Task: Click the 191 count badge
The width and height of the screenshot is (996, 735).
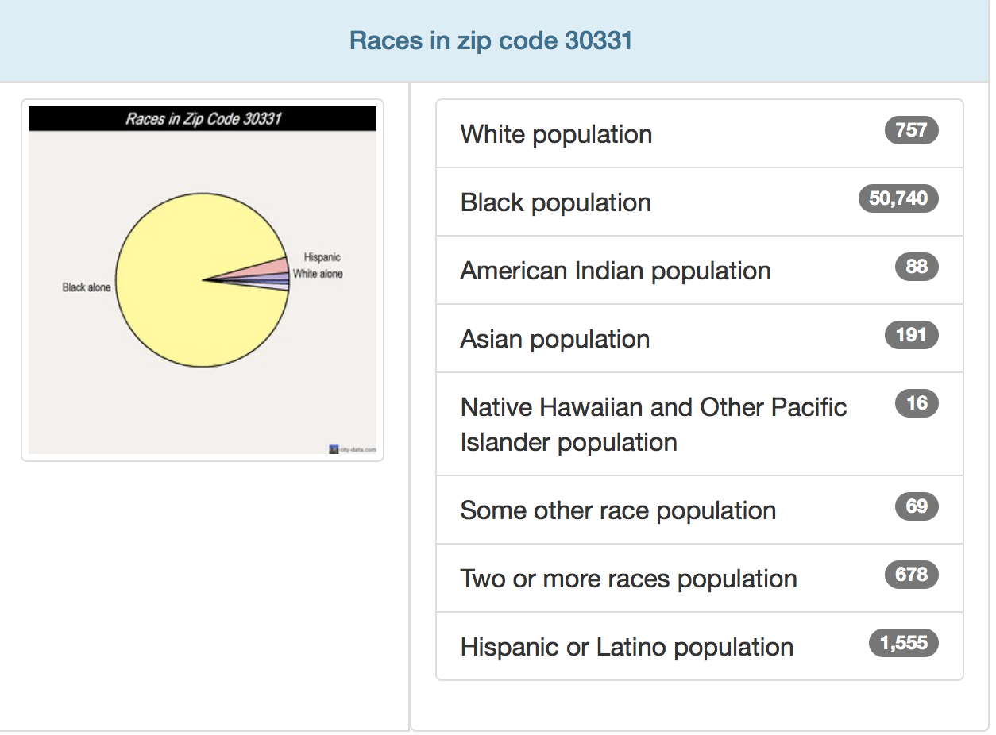Action: (x=911, y=335)
